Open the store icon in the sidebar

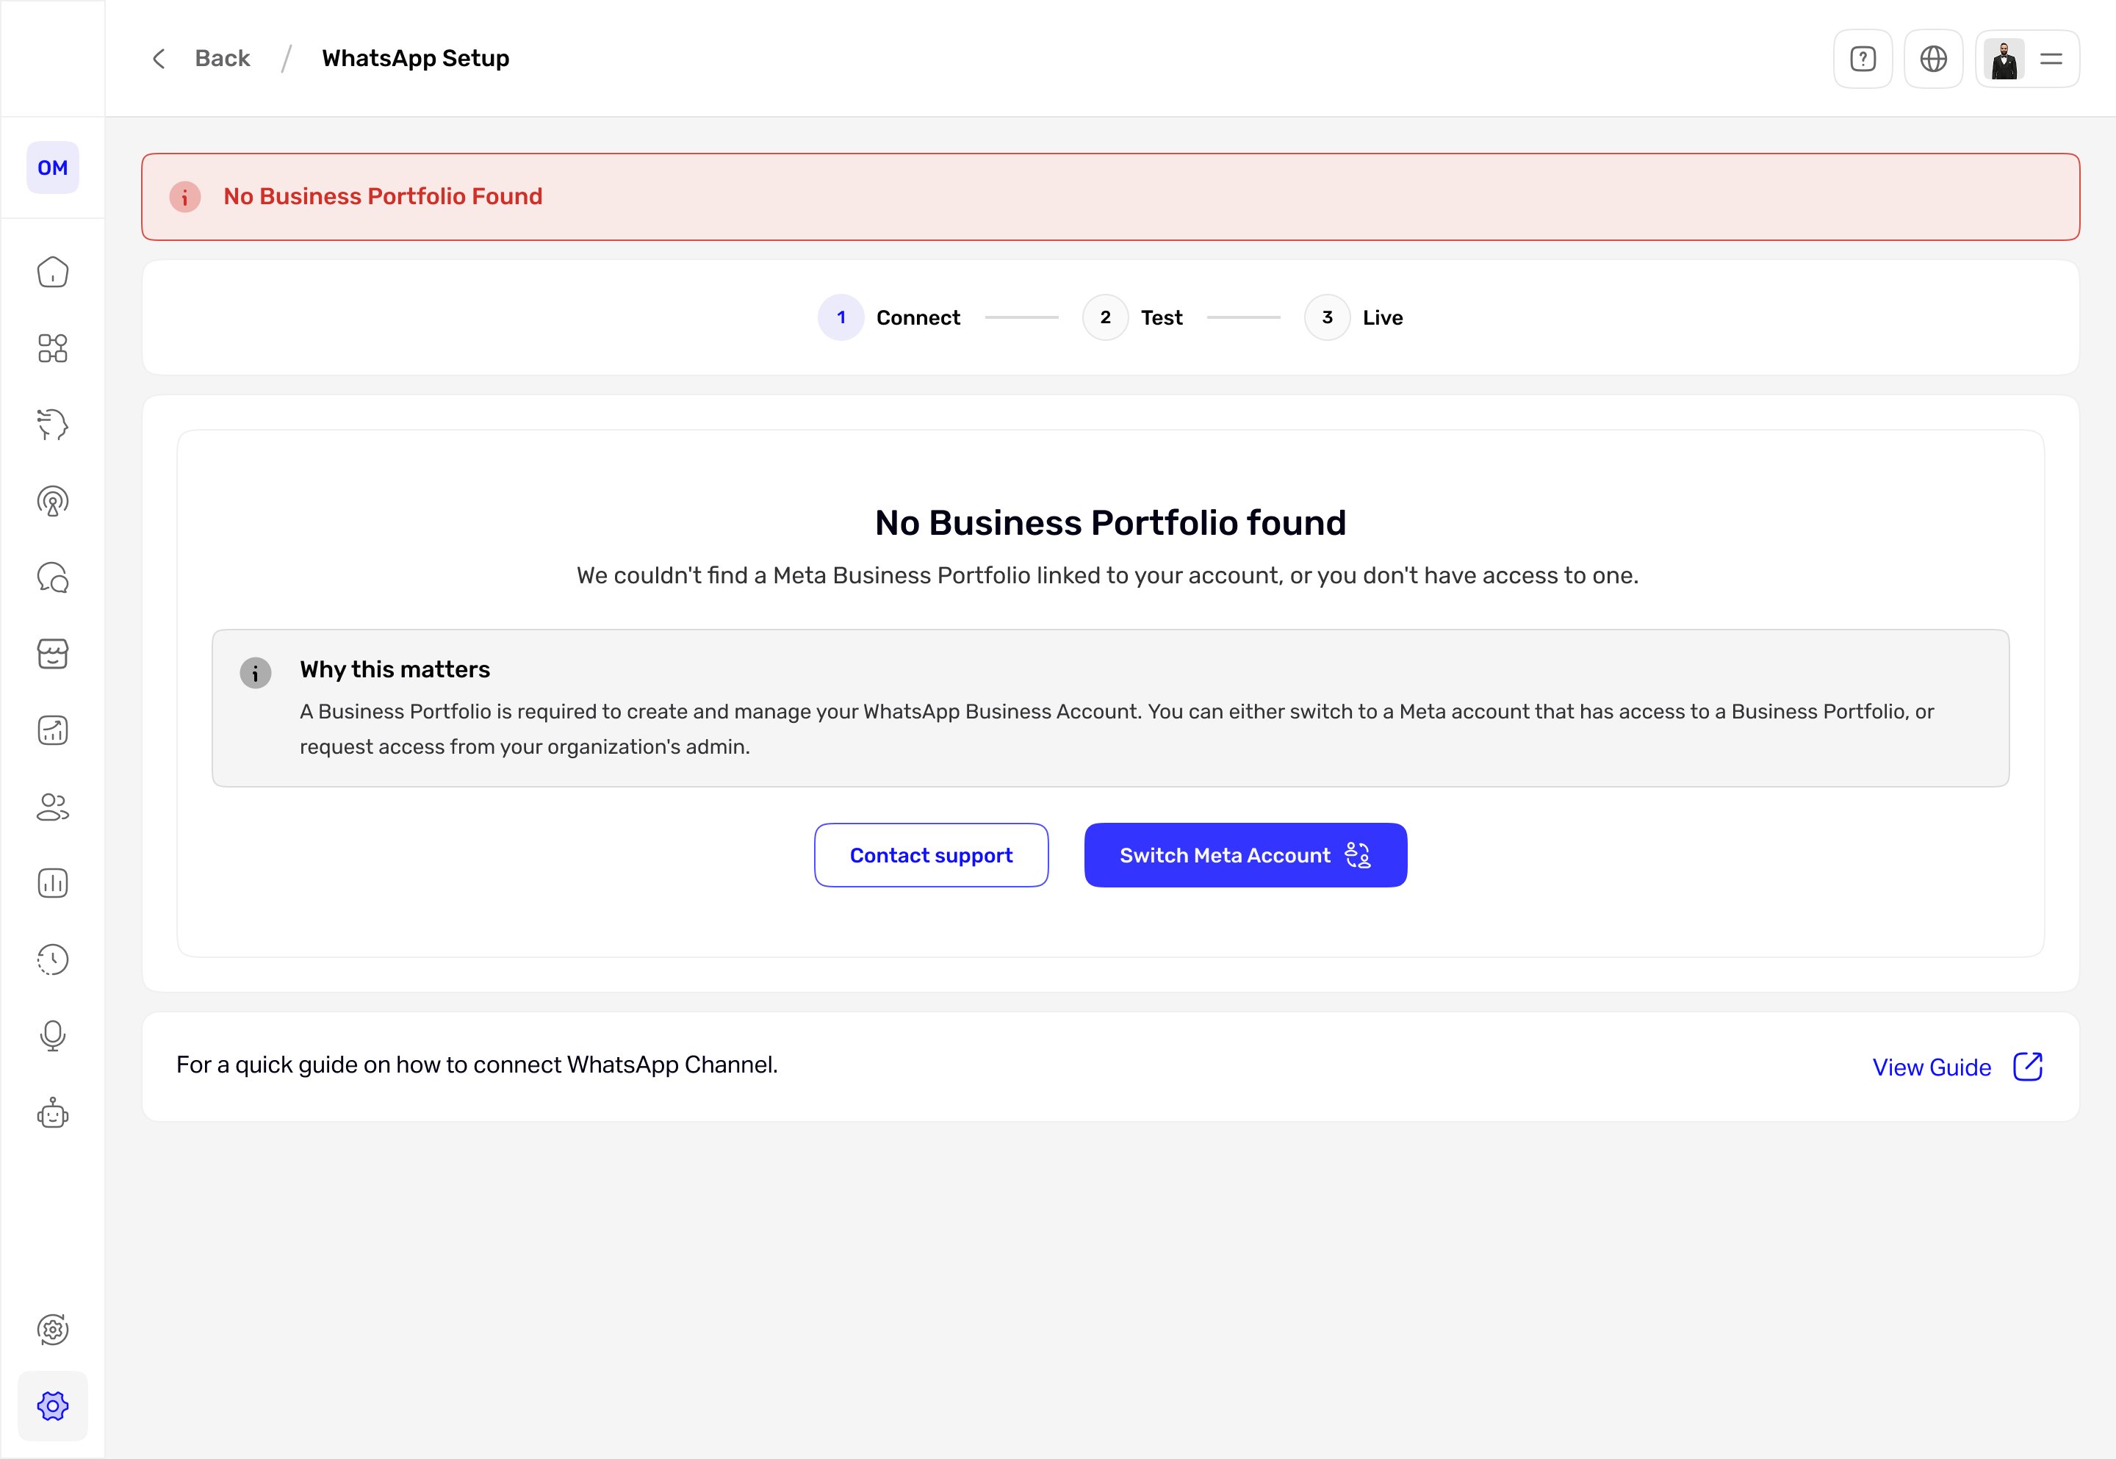point(52,654)
